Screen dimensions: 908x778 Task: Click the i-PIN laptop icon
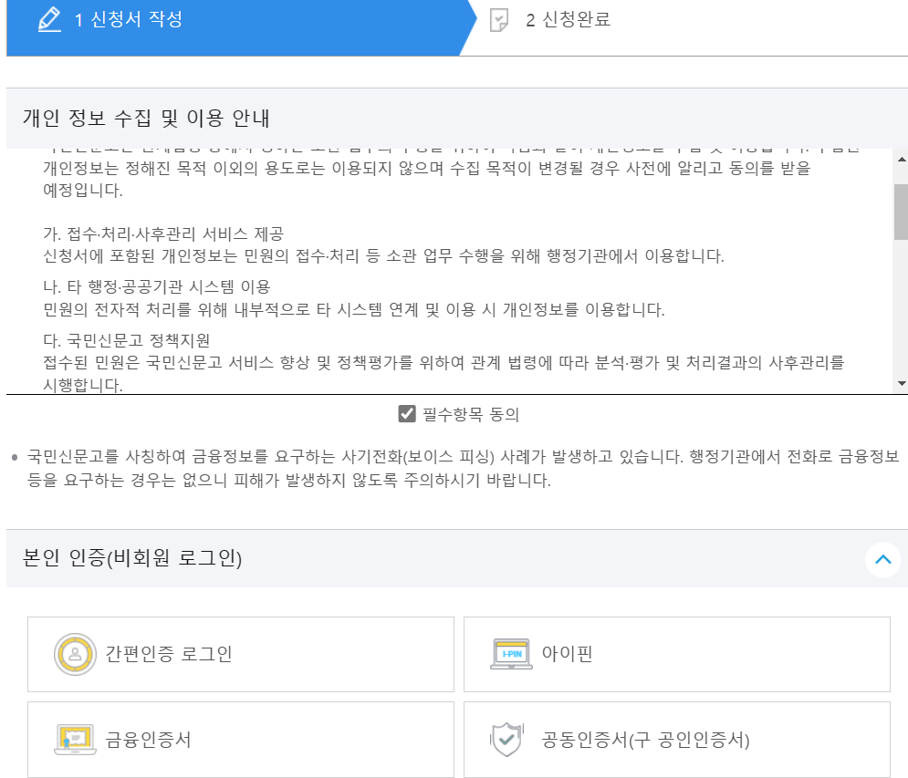511,654
